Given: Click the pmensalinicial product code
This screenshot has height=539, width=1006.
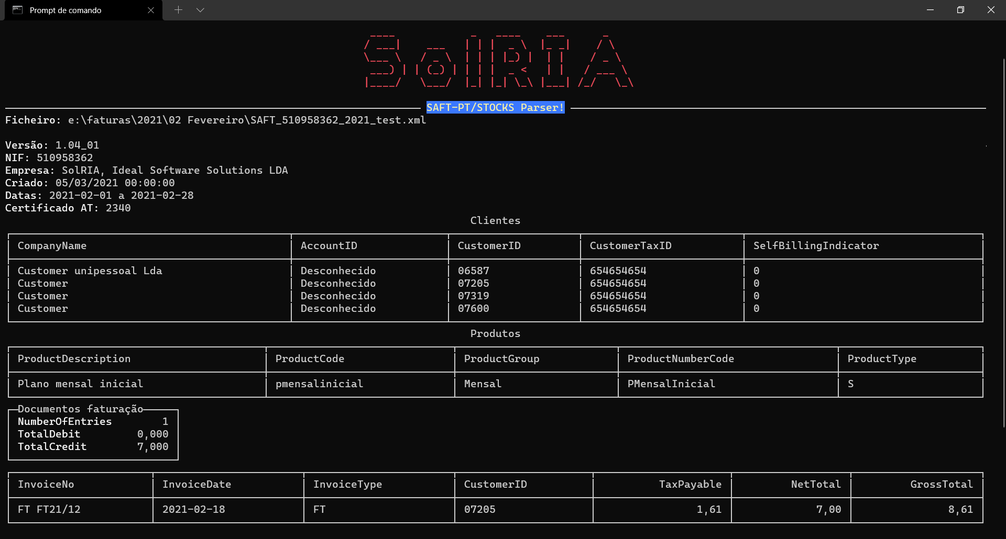Looking at the screenshot, I should click(319, 384).
